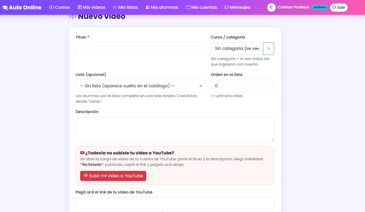Image resolution: width=365 pixels, height=212 pixels.
Task: Click the 'Sin categoría = lo ven todos' hint
Action: pos(240,61)
